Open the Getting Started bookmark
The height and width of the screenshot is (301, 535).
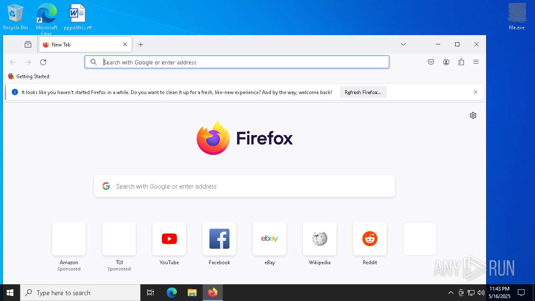(28, 77)
